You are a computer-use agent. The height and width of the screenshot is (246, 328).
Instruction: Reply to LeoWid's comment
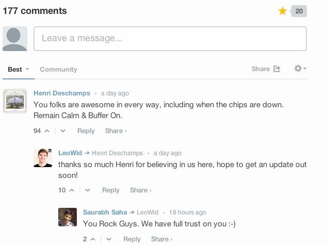(x=111, y=190)
